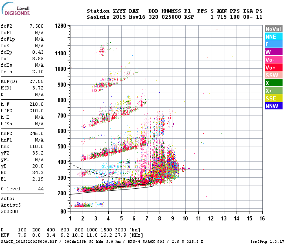
Task: Click the 8 MHz x-axis label
Action: (x=160, y=218)
